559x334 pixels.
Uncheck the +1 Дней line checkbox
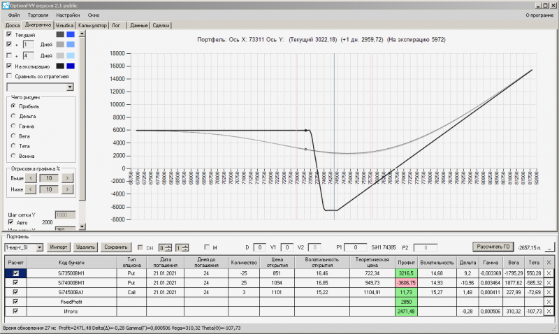[x=9, y=44]
